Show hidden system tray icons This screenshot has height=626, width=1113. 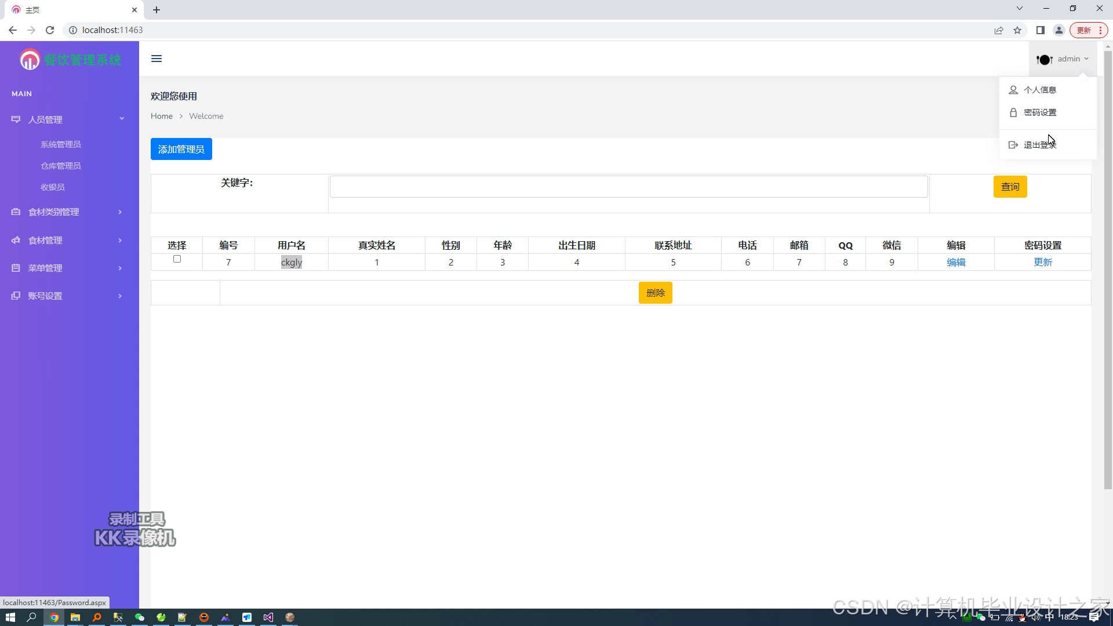pyautogui.click(x=952, y=618)
